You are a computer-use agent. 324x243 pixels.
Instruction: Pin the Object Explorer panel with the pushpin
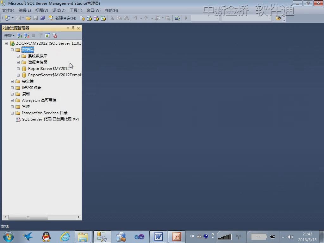[x=73, y=28]
